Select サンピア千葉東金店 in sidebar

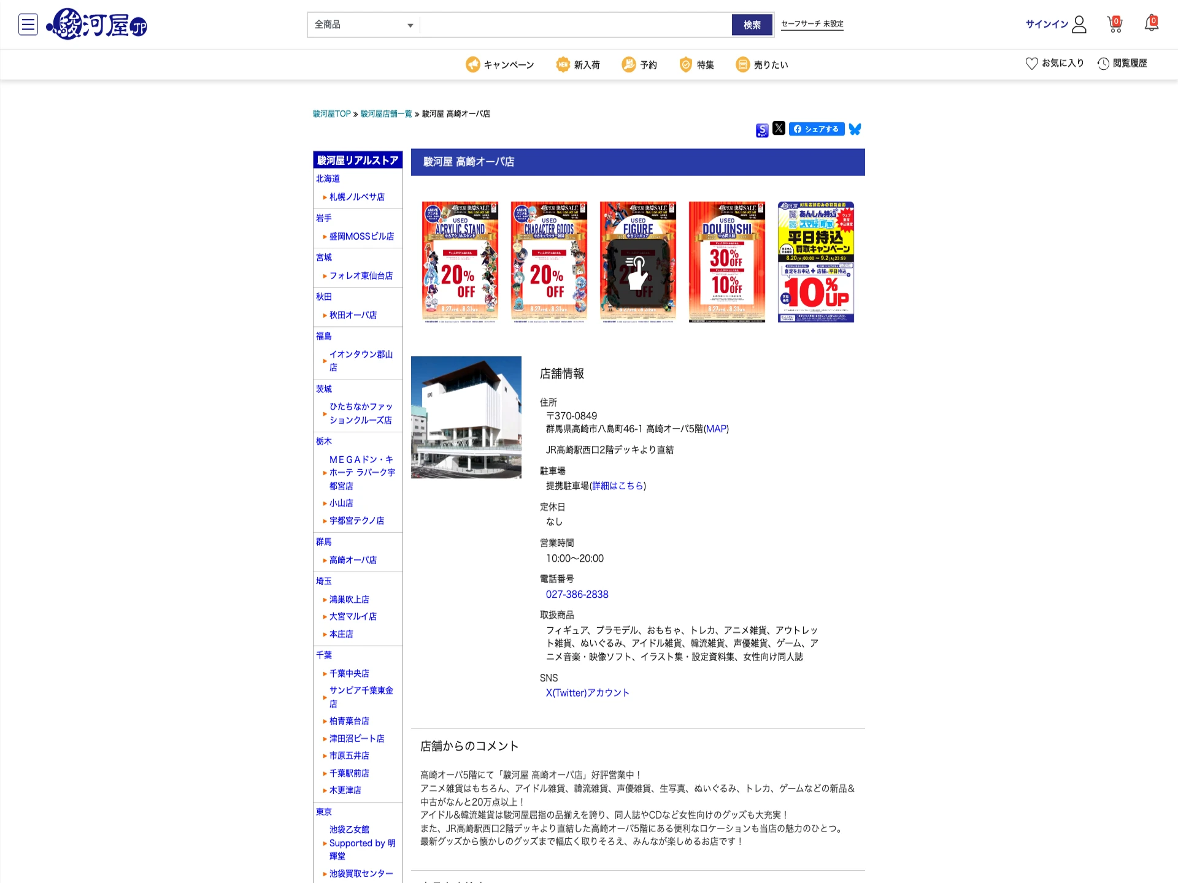[361, 697]
